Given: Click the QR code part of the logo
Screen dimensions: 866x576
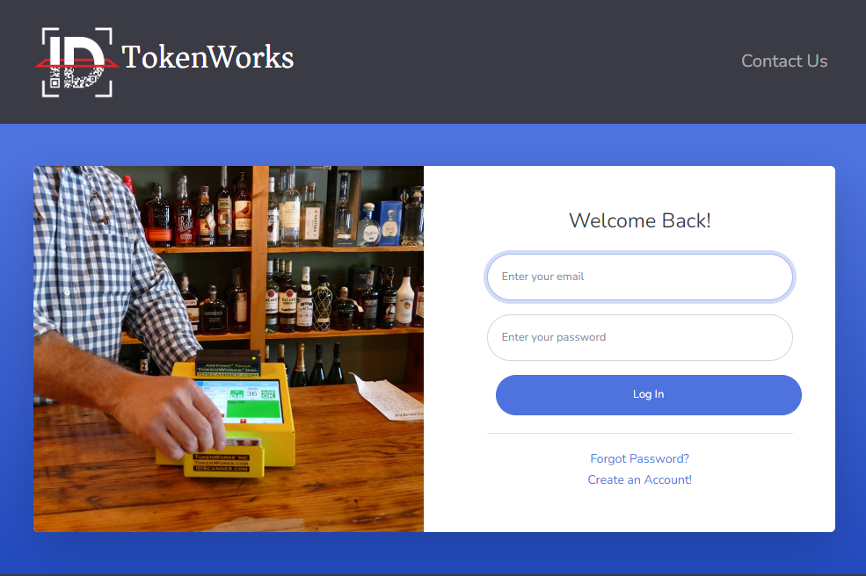Looking at the screenshot, I should click(x=76, y=78).
